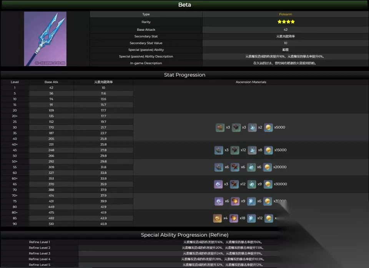Open the blue polearm weapon thumbnail
This screenshot has width=369, height=268.
[x=45, y=39]
